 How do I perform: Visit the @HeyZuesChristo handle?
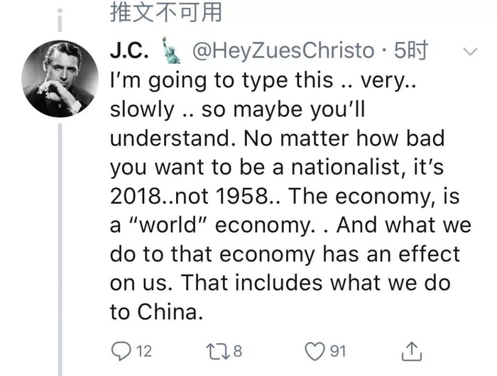pyautogui.click(x=283, y=51)
